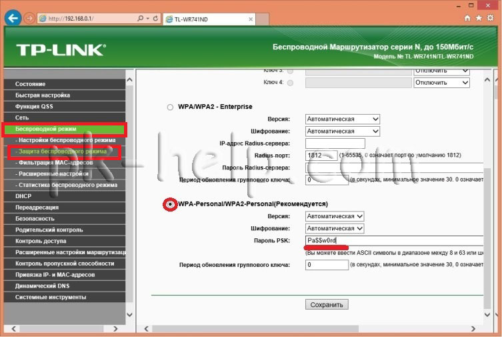Open the DHCP menu item
502x337 pixels.
pos(65,196)
